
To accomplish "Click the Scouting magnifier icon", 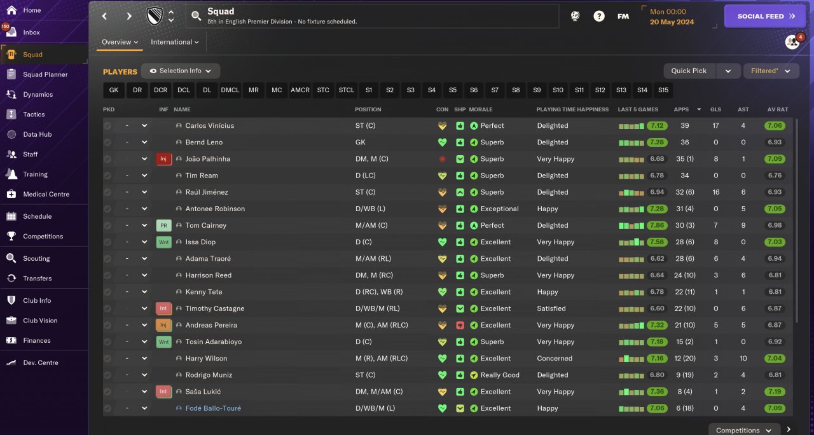I will pyautogui.click(x=11, y=258).
